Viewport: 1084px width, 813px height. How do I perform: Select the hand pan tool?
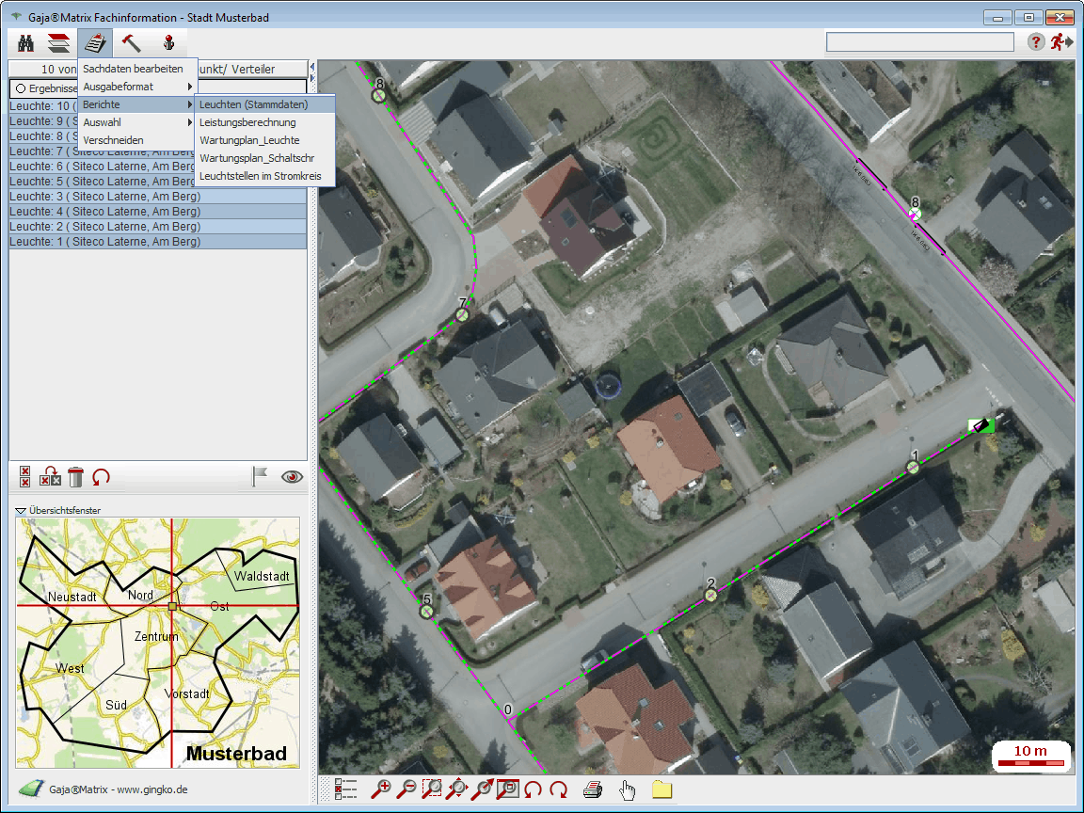[627, 789]
